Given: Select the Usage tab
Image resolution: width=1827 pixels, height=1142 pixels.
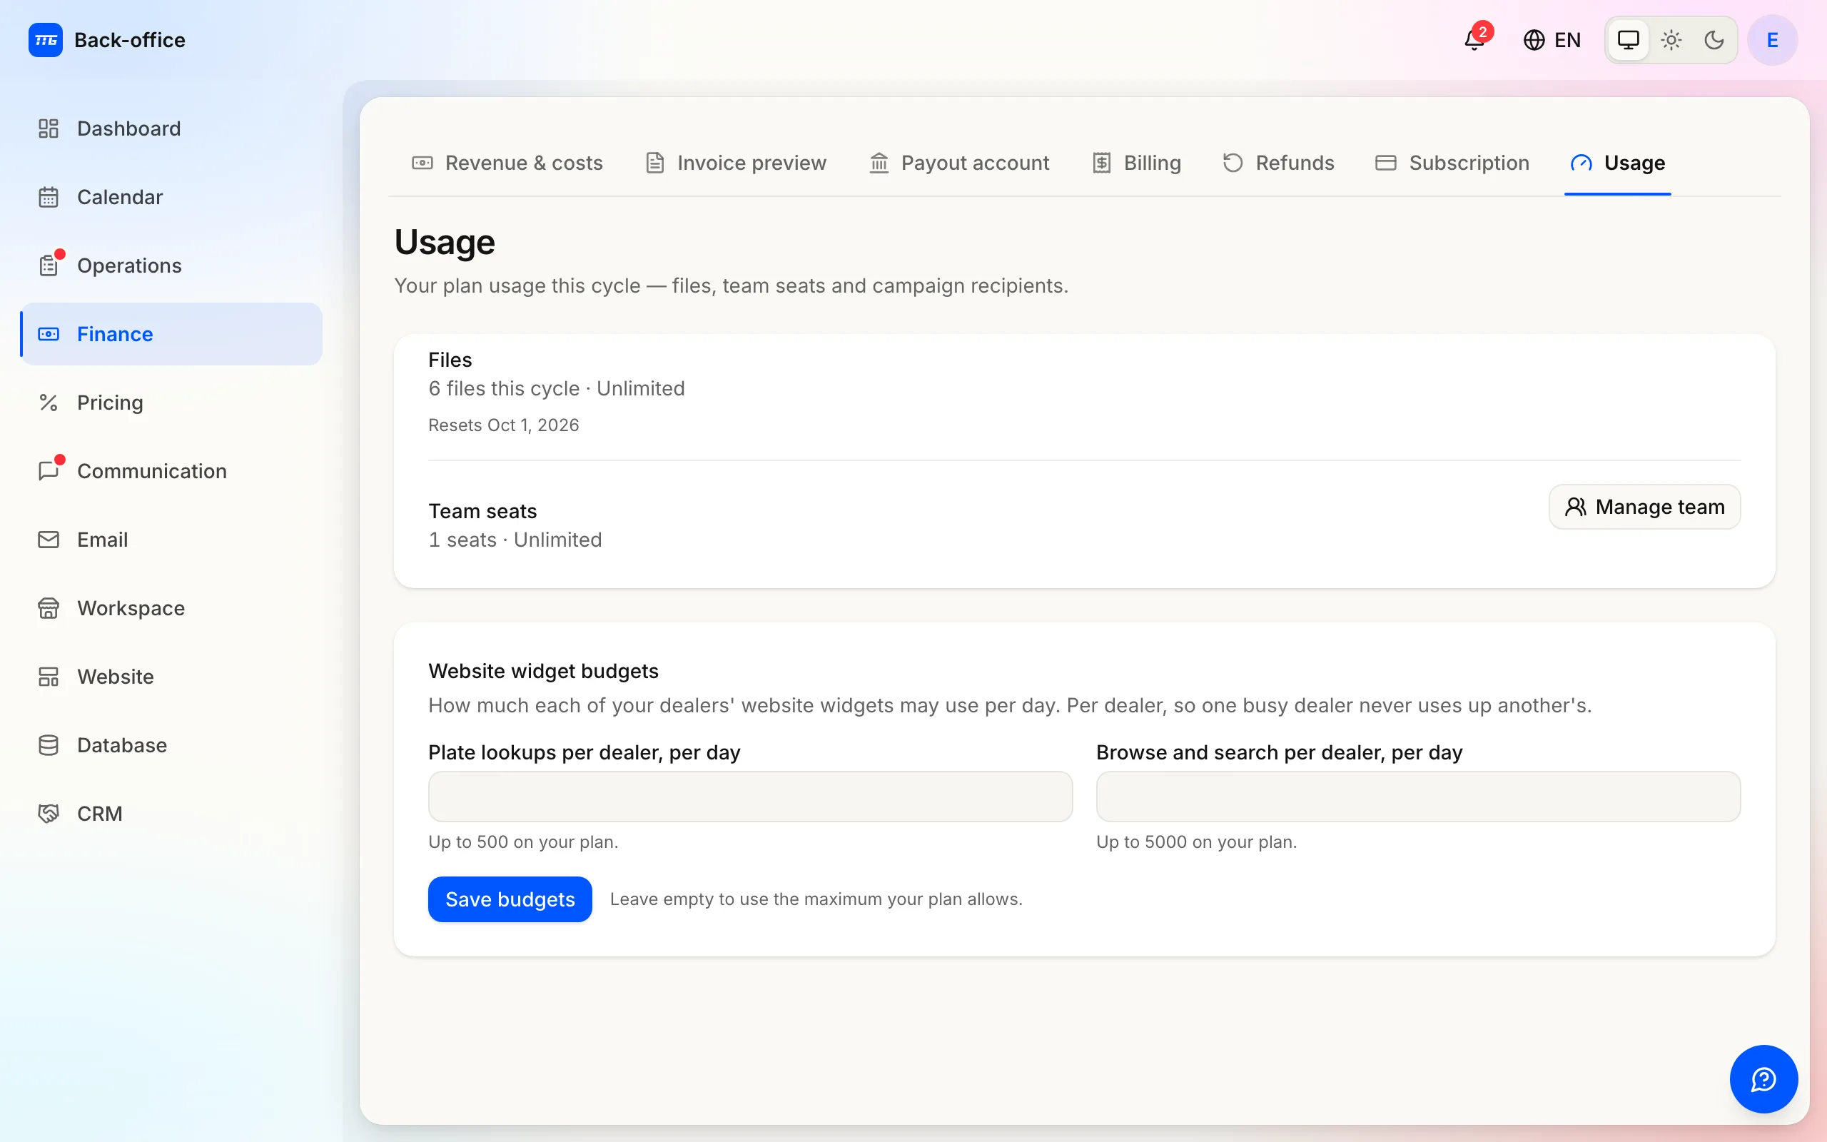Looking at the screenshot, I should coord(1618,163).
